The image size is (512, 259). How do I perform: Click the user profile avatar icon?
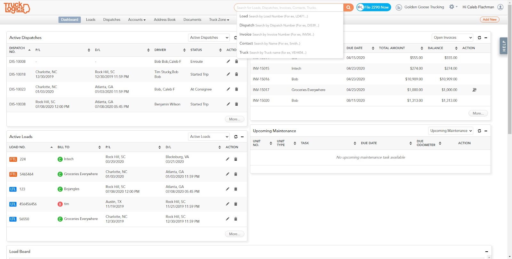coord(500,7)
